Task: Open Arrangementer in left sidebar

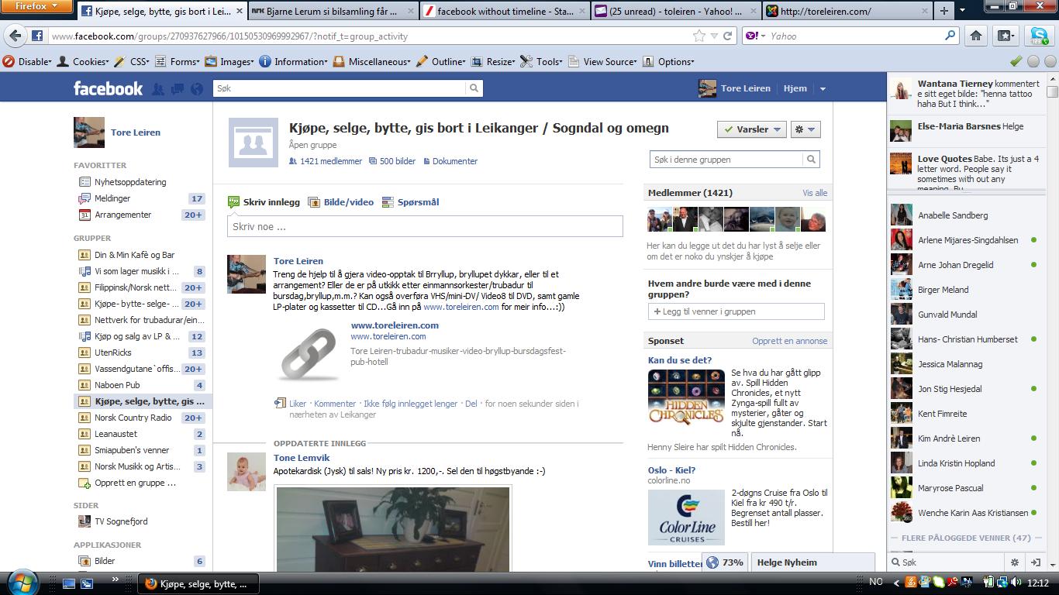Action: pyautogui.click(x=123, y=215)
